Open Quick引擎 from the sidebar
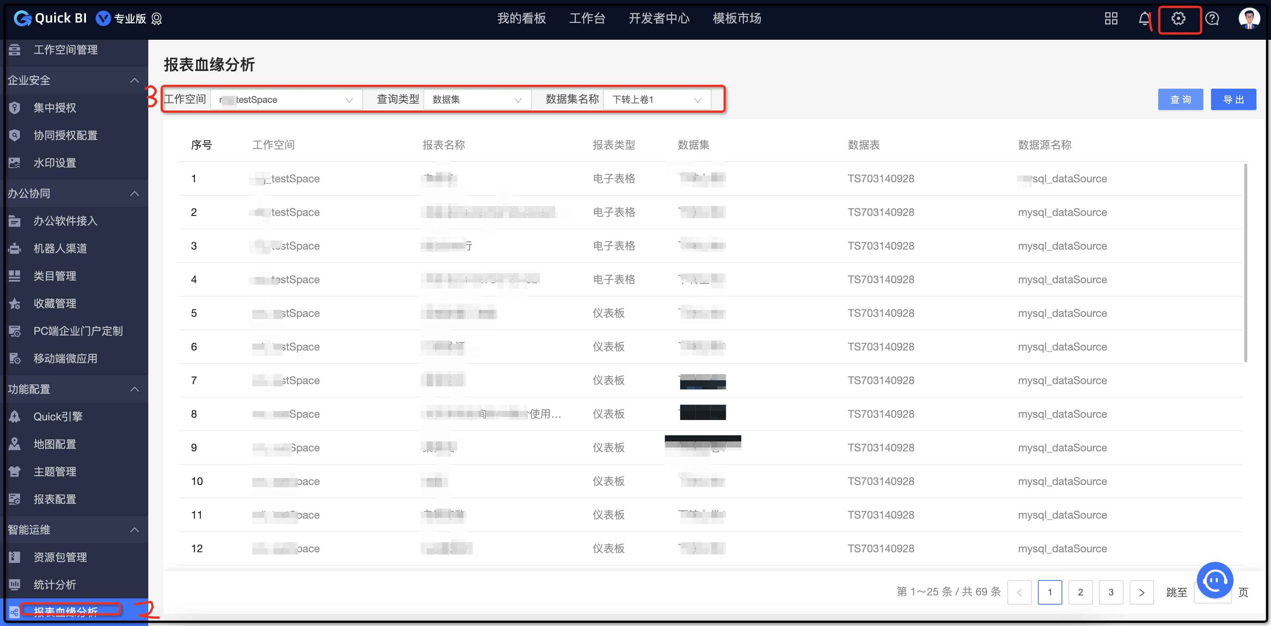 pos(58,416)
